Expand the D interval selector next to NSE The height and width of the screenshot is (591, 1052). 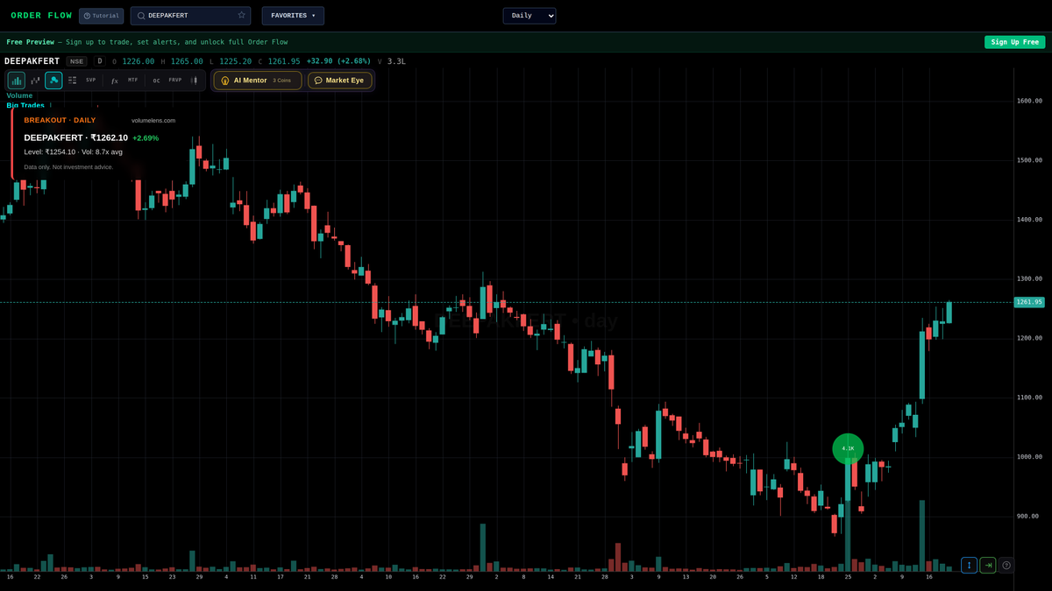click(x=99, y=61)
